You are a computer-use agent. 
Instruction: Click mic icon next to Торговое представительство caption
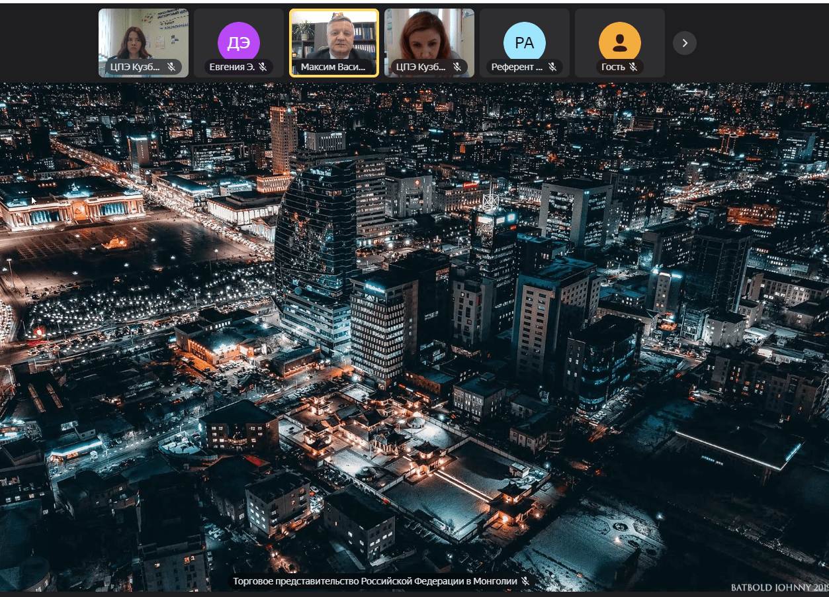point(525,581)
